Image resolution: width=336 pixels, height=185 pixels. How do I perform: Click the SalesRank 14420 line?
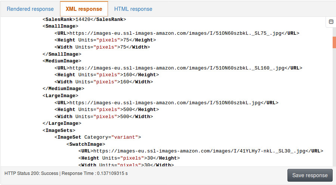pyautogui.click(x=84, y=19)
